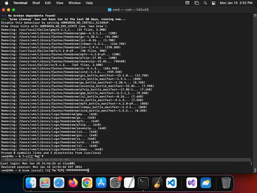
Task: Click the sevenzip_bottle_manifest--22.01 line
Action: [x=78, y=86]
